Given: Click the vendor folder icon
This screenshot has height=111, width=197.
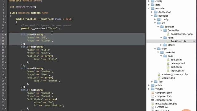Looking at the screenshot, I should pos(153,89).
